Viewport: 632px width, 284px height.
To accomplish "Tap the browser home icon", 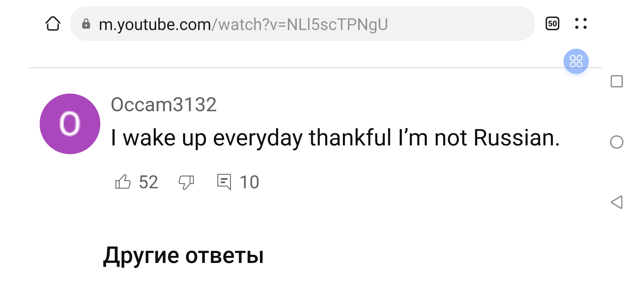I will point(53,24).
